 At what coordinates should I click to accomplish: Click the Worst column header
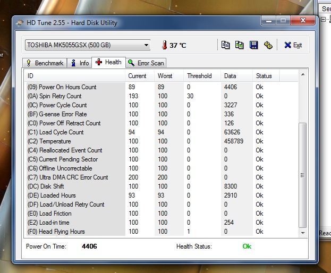pyautogui.click(x=169, y=76)
